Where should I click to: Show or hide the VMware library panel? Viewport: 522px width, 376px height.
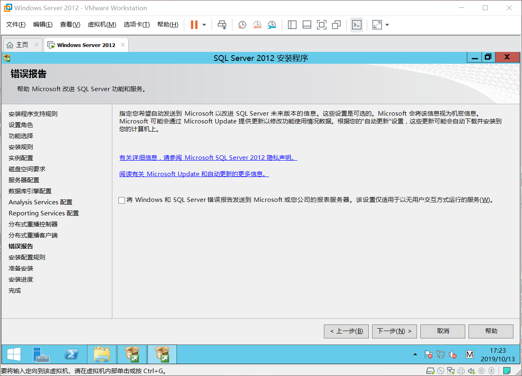291,25
